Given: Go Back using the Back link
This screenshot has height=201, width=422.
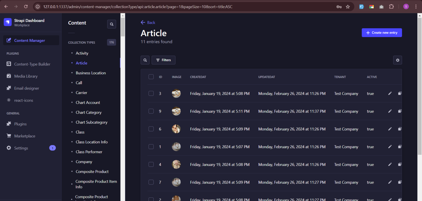Looking at the screenshot, I should pos(148,22).
